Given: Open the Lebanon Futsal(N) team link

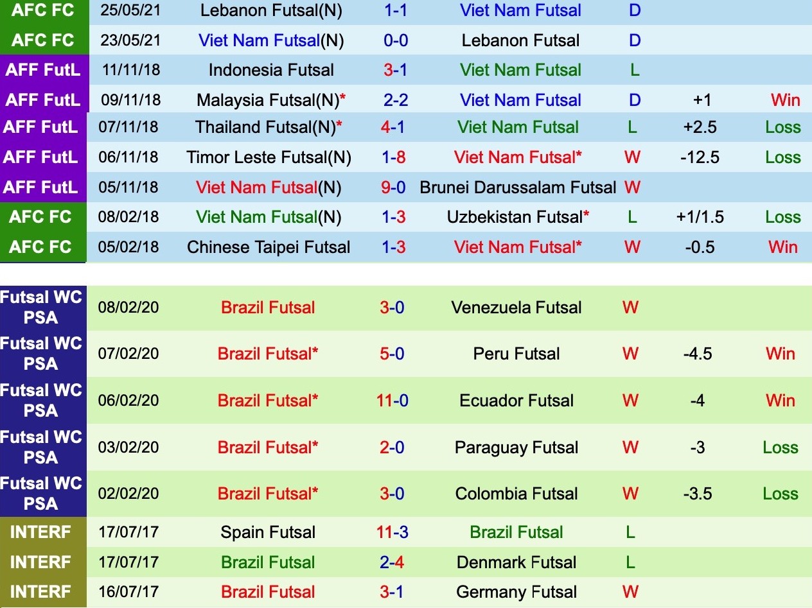Looking at the screenshot, I should tap(271, 10).
